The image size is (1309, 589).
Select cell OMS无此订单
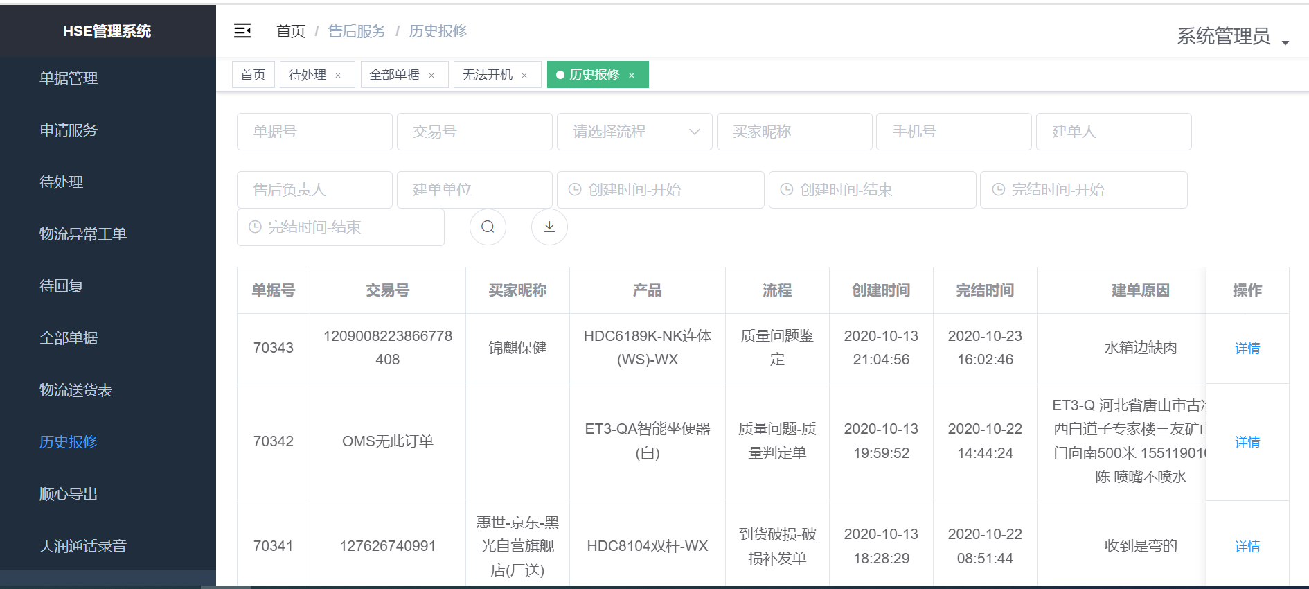[x=387, y=441]
